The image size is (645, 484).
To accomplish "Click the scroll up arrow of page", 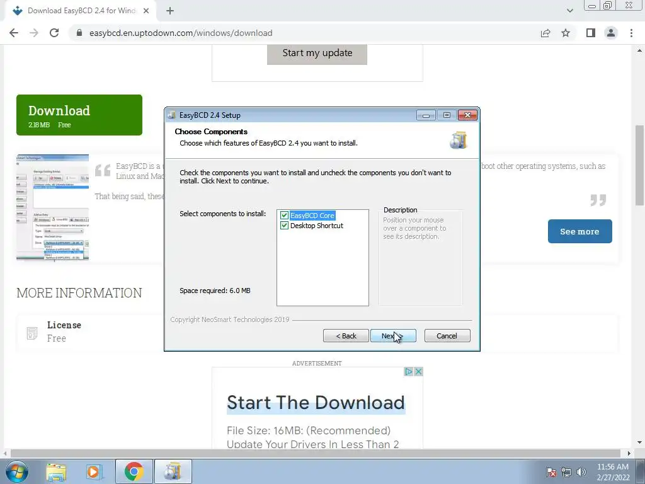I will [x=639, y=50].
